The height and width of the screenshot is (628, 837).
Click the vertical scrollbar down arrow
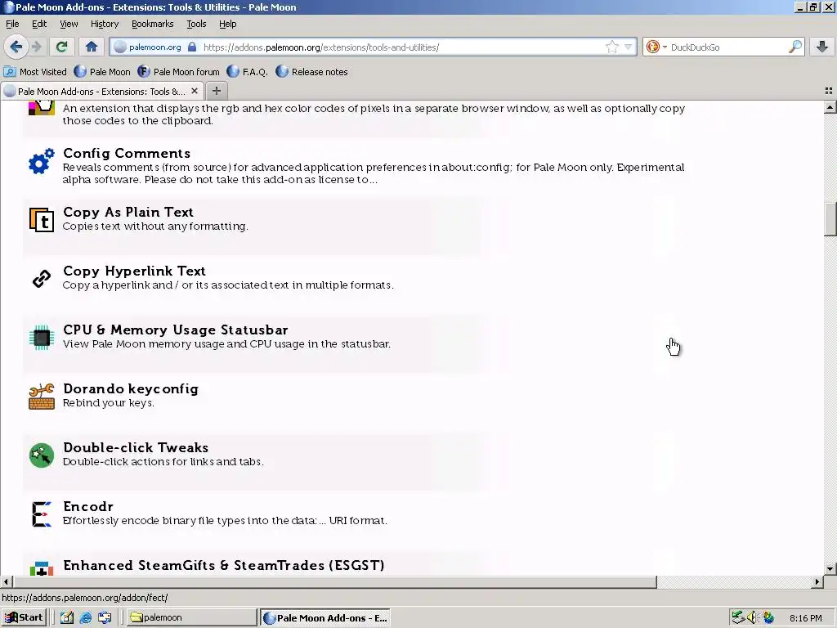point(830,569)
